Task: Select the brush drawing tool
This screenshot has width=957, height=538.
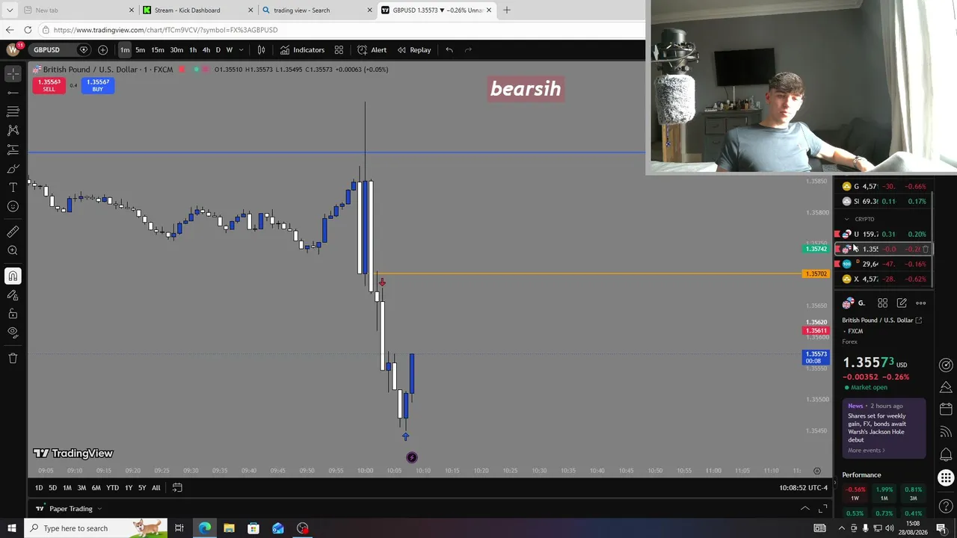Action: coord(13,169)
